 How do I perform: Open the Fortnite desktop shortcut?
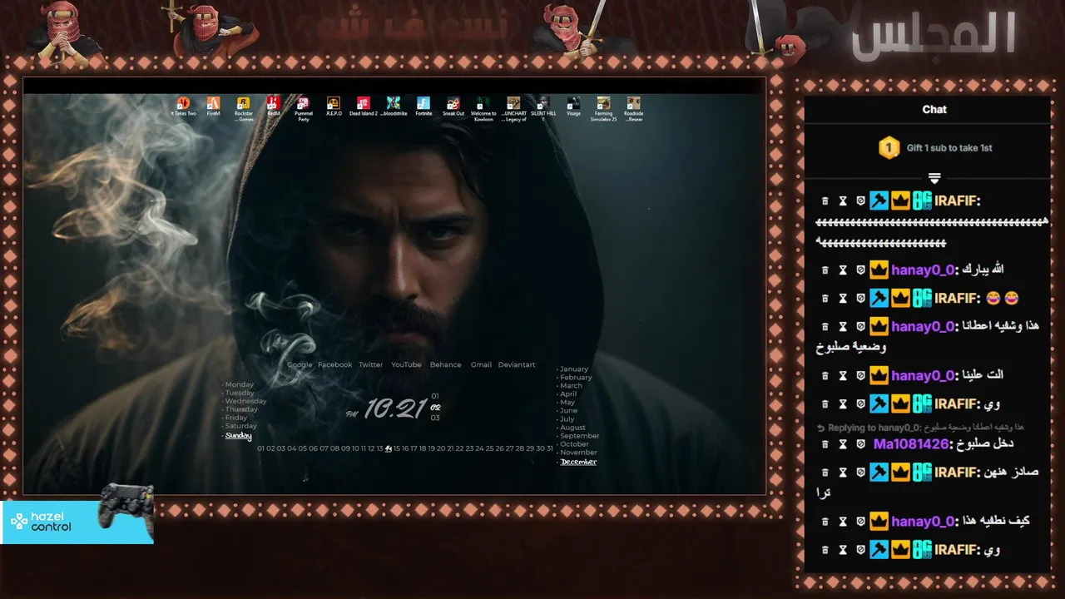pos(423,107)
